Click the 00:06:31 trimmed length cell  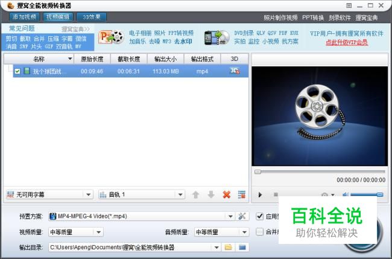click(x=128, y=71)
